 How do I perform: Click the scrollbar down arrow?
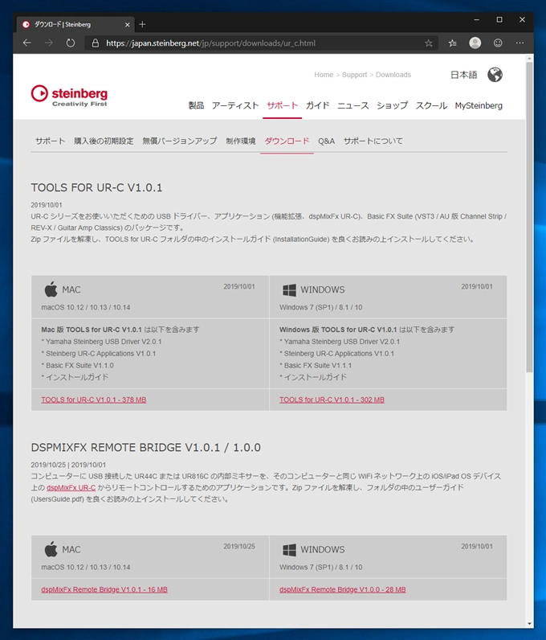[x=529, y=624]
